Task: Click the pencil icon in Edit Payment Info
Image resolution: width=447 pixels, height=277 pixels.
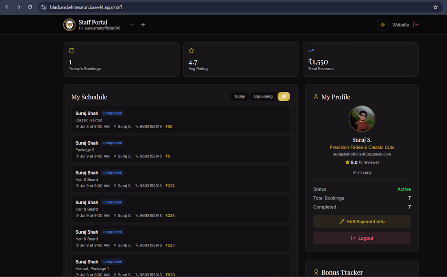Action: [342, 221]
